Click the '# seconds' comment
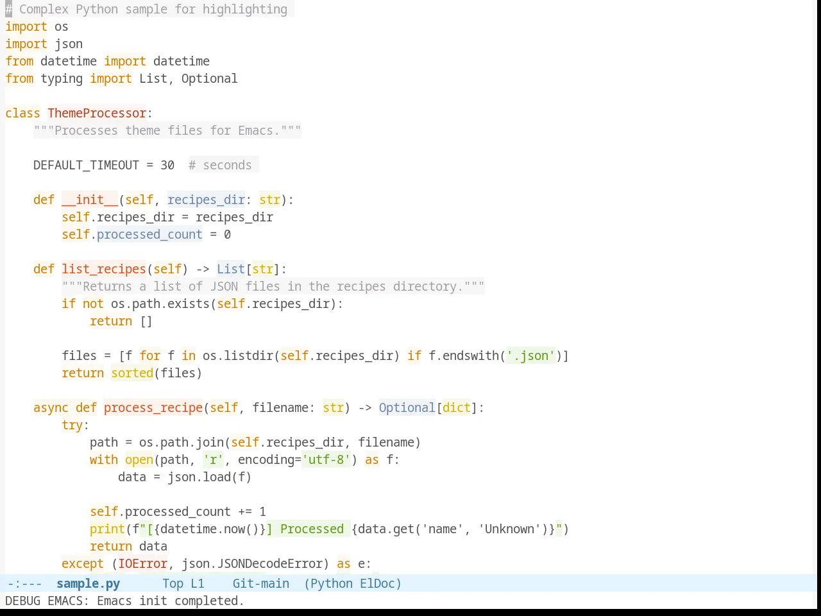The height and width of the screenshot is (616, 821). (x=220, y=165)
